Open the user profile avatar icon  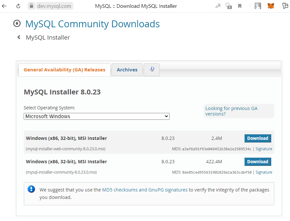click(x=258, y=6)
